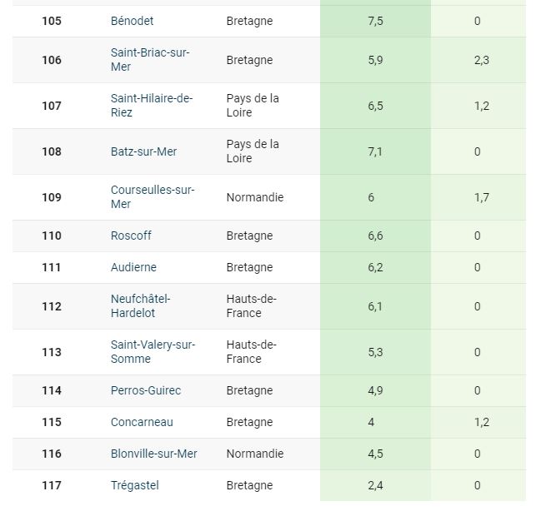Open the Saint-Hilaire-de-Riez link

click(x=152, y=106)
